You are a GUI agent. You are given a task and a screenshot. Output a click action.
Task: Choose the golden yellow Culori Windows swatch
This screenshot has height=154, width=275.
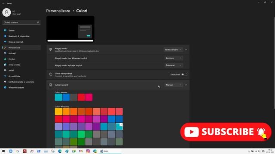pyautogui.click(x=58, y=111)
